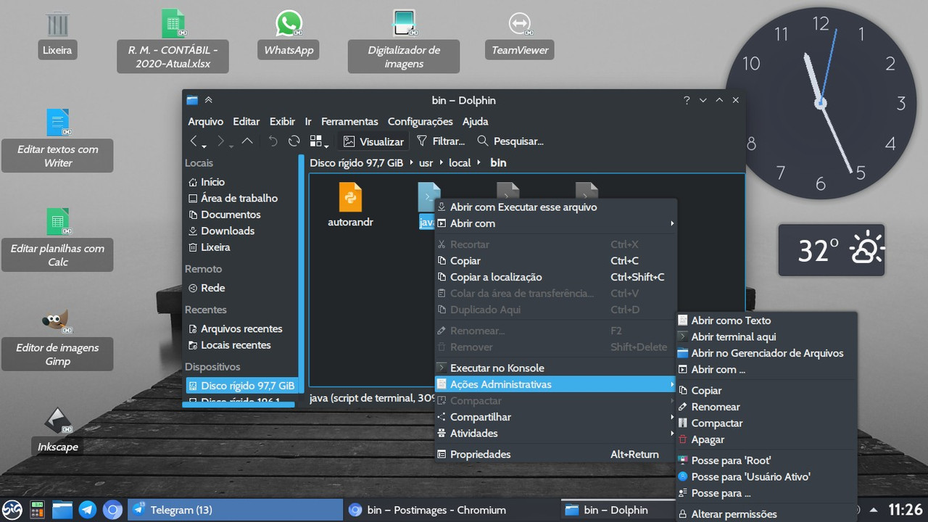Open the view mode icons selector
The width and height of the screenshot is (928, 522).
pyautogui.click(x=319, y=141)
